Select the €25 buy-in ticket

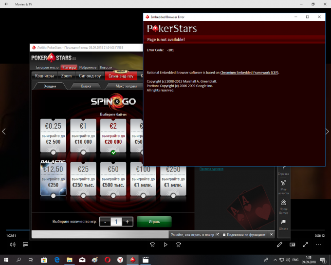(x=83, y=179)
